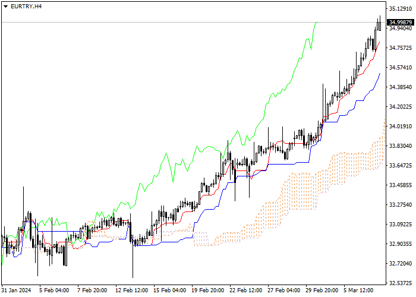Click the 15 Feb 04:00 time label

(170, 290)
